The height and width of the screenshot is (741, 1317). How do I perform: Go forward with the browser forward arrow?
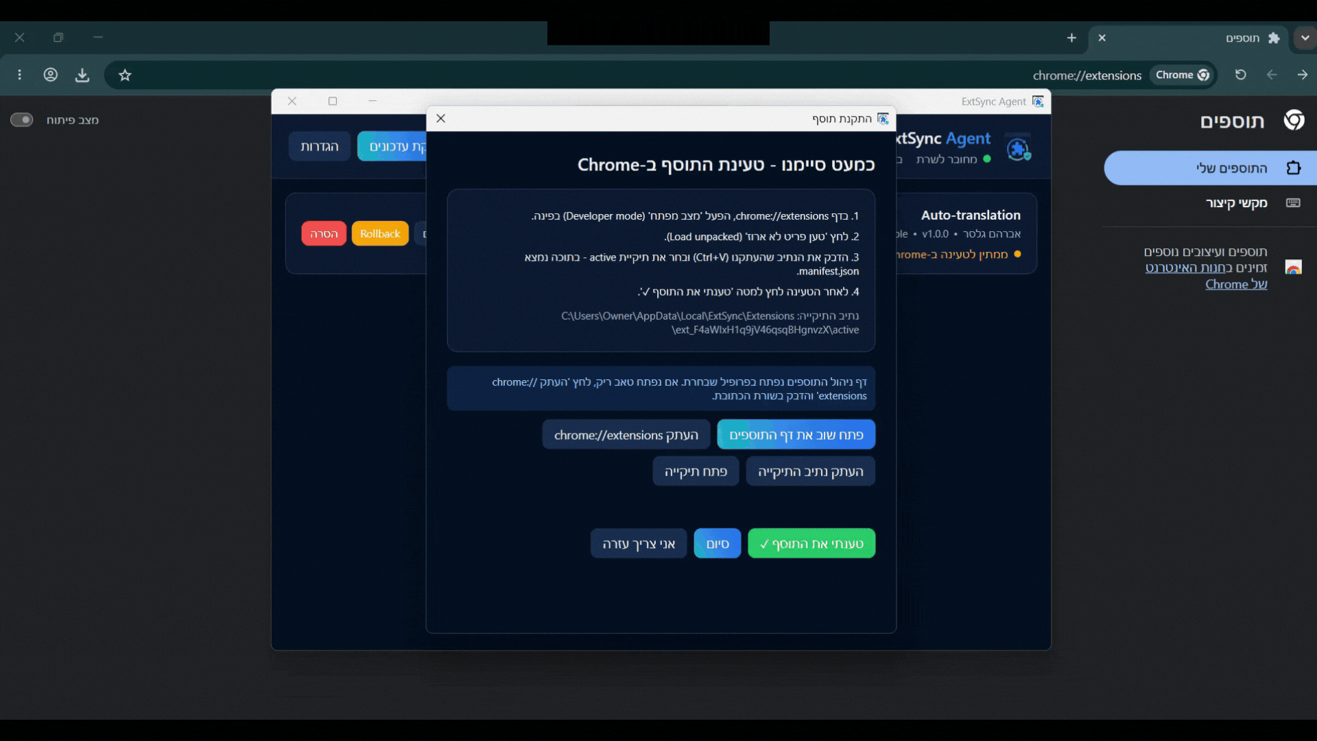click(x=1302, y=75)
